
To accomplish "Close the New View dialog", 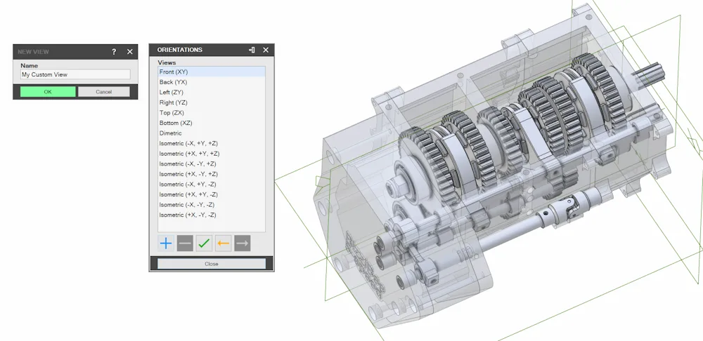I will [130, 52].
